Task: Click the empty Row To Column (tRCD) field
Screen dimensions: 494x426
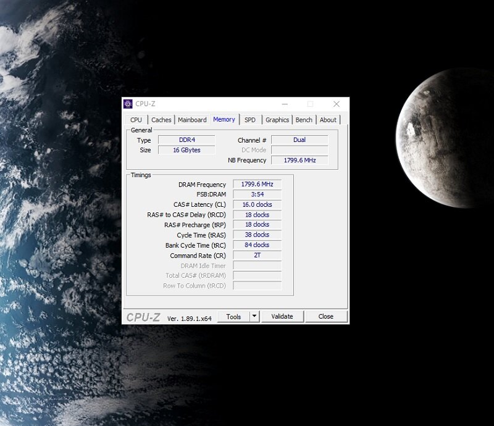Action: [x=257, y=285]
